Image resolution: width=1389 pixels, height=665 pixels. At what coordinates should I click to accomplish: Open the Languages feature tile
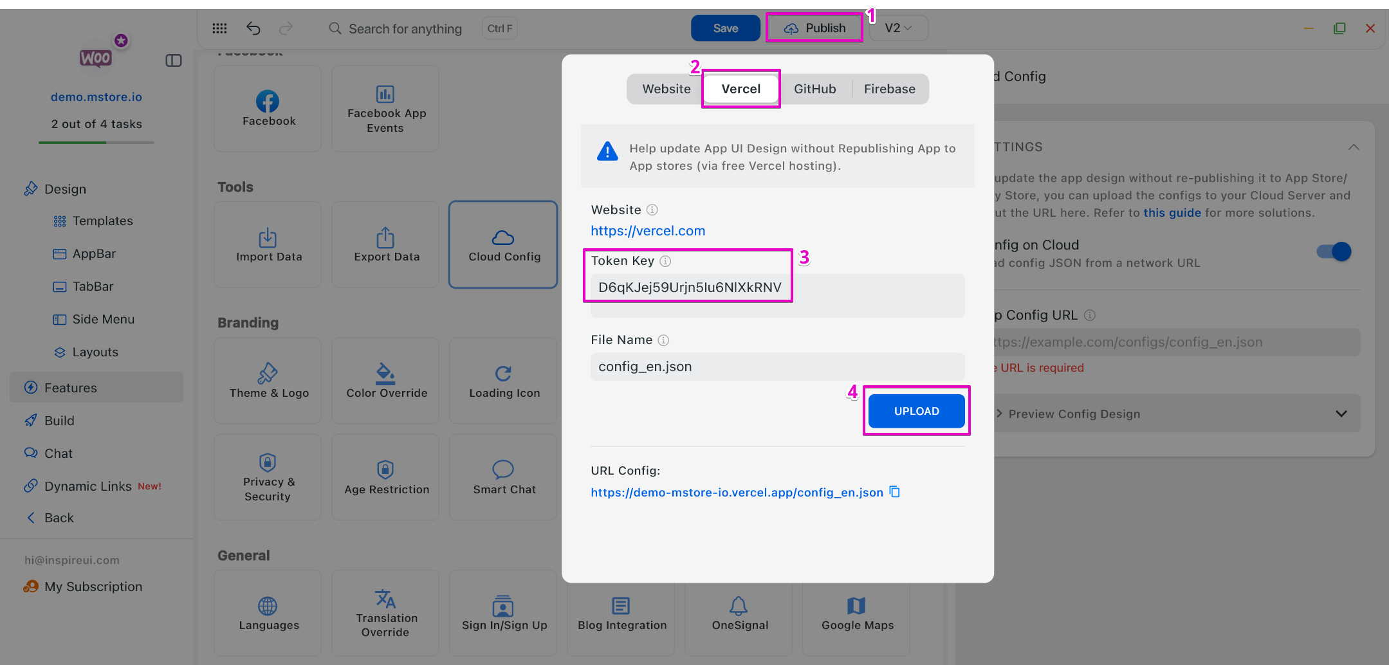(x=268, y=613)
